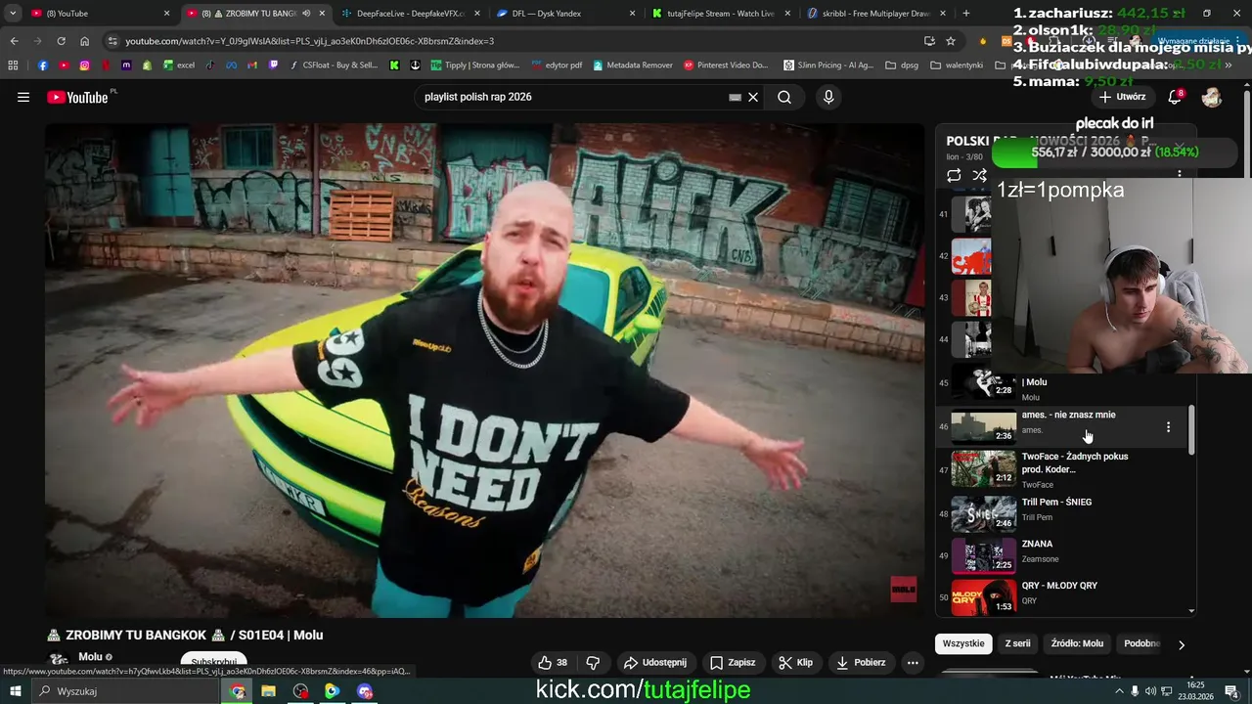Open the TwoFace video thumbnail
Screen dimensions: 1252x704
(984, 468)
